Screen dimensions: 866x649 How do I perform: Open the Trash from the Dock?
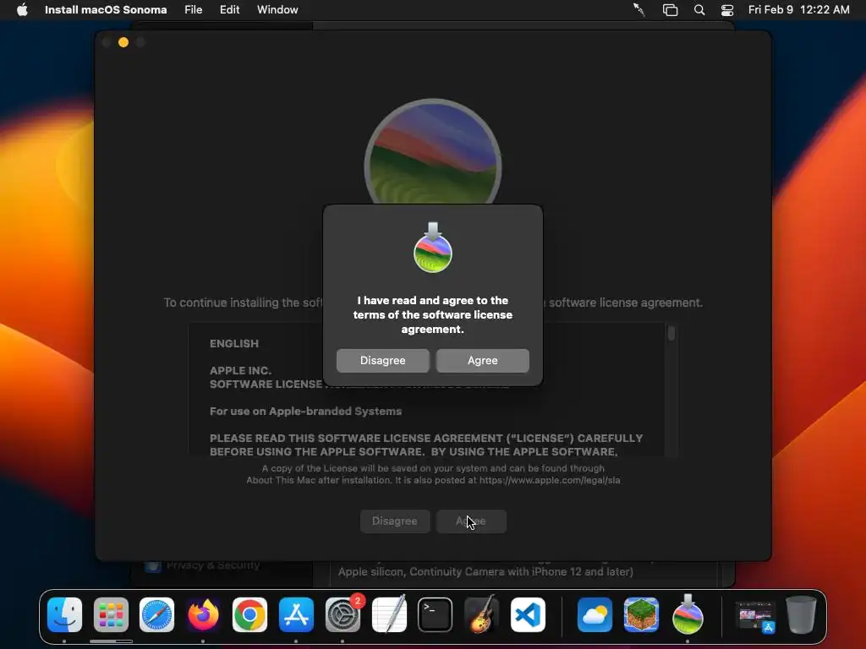point(801,614)
